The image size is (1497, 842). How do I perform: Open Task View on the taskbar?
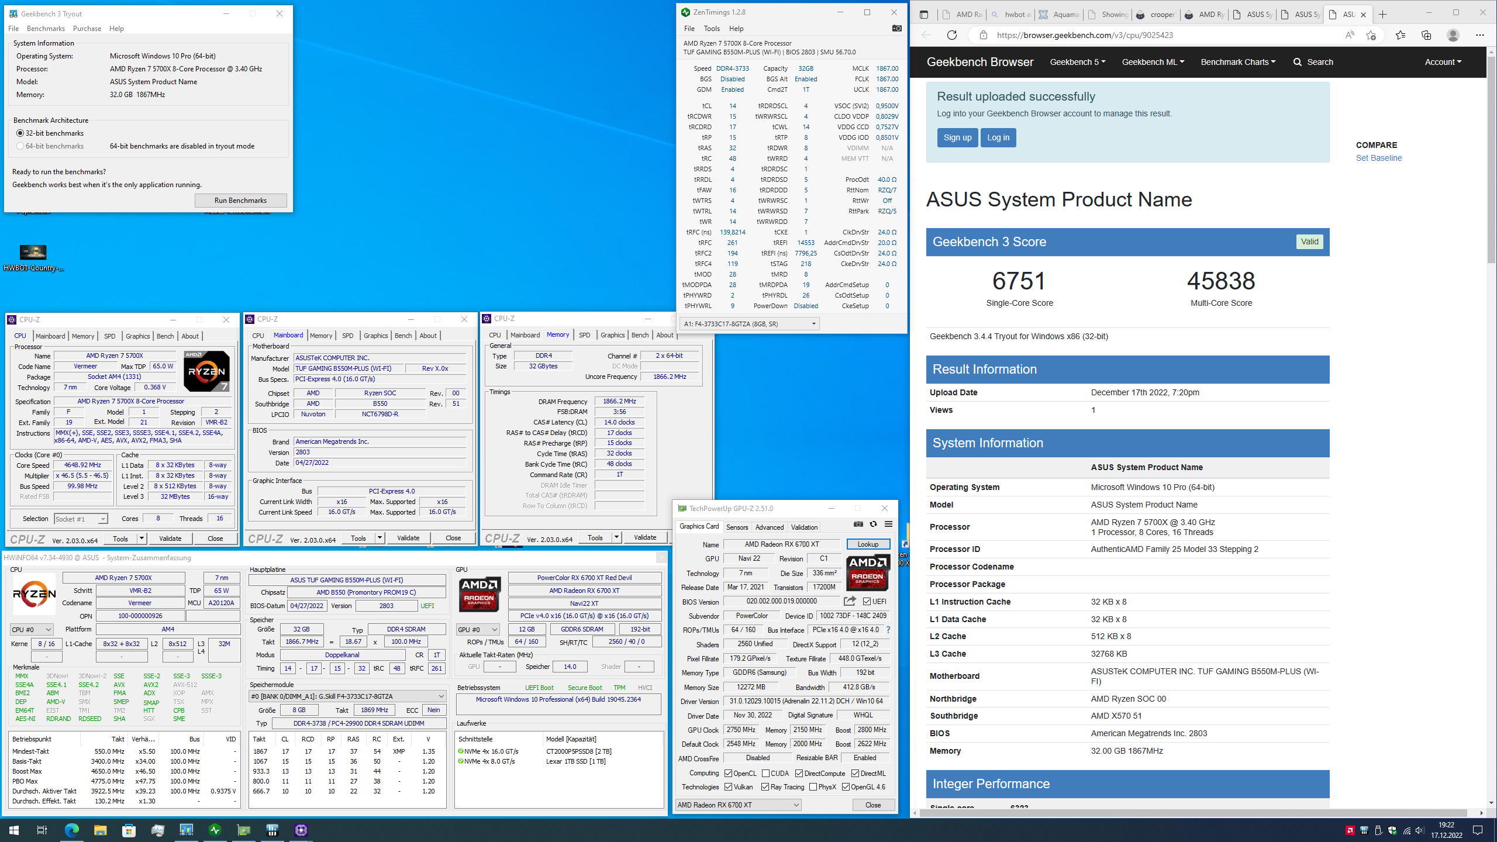pyautogui.click(x=42, y=830)
